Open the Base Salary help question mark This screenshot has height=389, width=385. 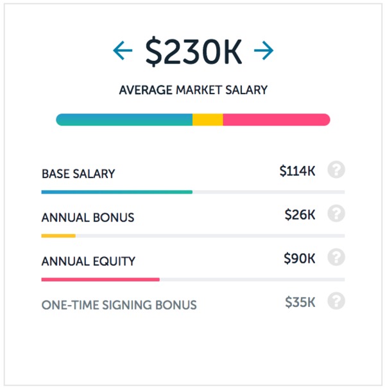click(x=336, y=170)
